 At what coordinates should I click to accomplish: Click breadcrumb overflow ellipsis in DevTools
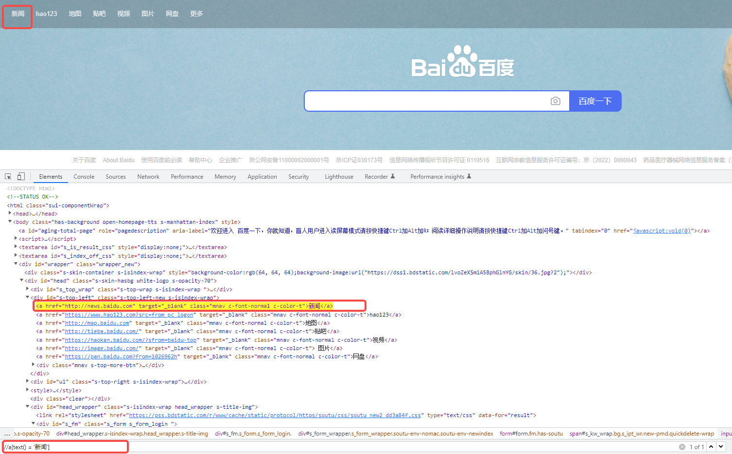point(7,434)
